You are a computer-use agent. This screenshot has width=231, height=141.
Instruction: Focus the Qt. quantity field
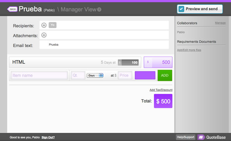(78, 75)
